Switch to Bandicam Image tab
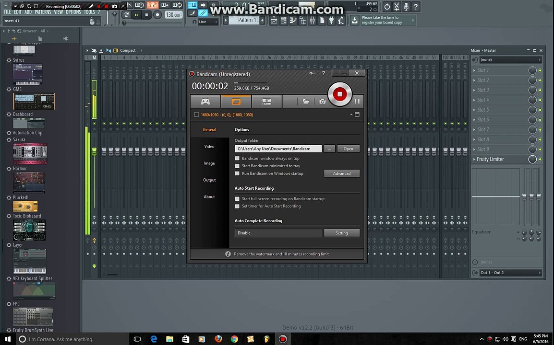Screen dimensions: 554x345 tap(209, 163)
